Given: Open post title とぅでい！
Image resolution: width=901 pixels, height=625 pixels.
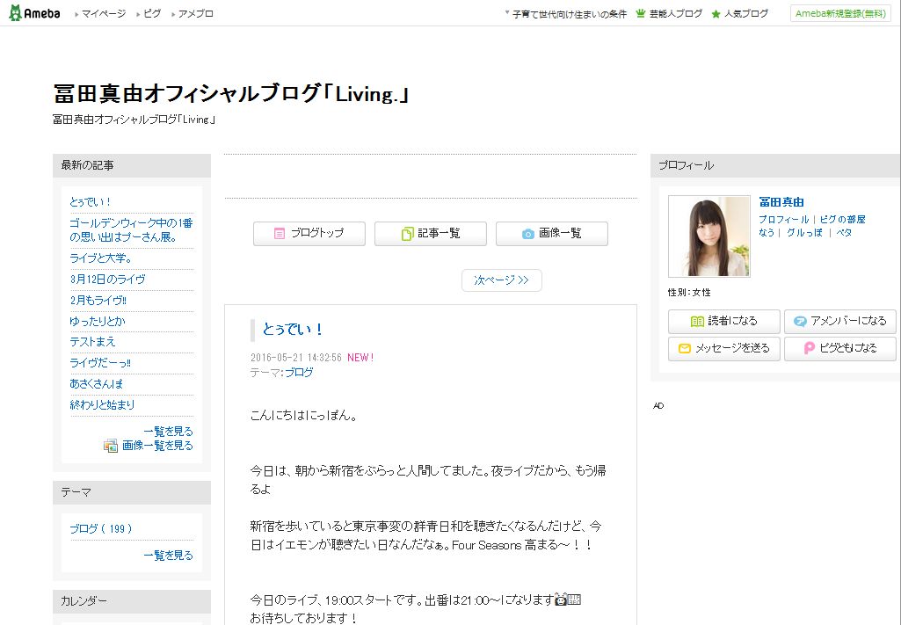Looking at the screenshot, I should pyautogui.click(x=293, y=329).
